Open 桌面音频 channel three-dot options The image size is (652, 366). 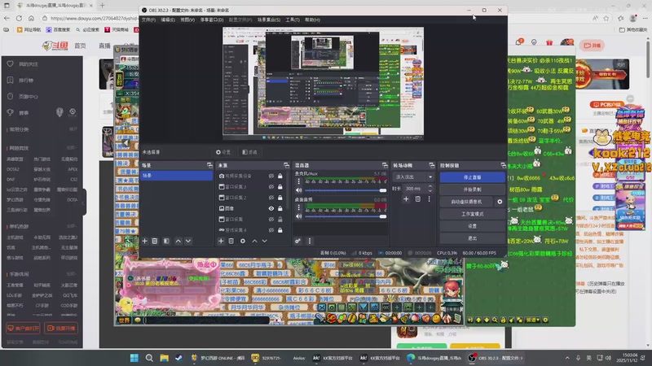pyautogui.click(x=298, y=207)
